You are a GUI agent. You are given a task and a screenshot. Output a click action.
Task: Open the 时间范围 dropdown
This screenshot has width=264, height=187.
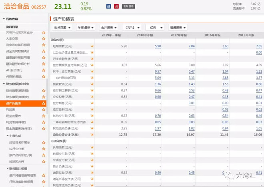pos(62,28)
